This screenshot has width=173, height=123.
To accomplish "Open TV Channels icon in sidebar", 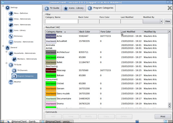I will (14, 70).
